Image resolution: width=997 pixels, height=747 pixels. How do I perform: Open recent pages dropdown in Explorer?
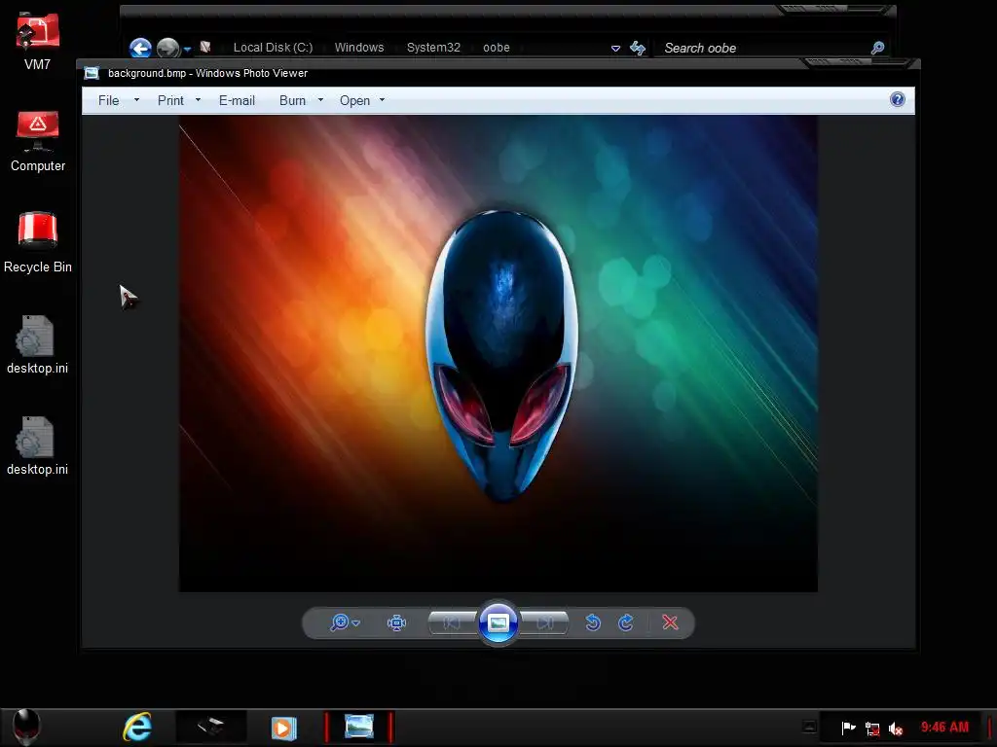pyautogui.click(x=188, y=49)
